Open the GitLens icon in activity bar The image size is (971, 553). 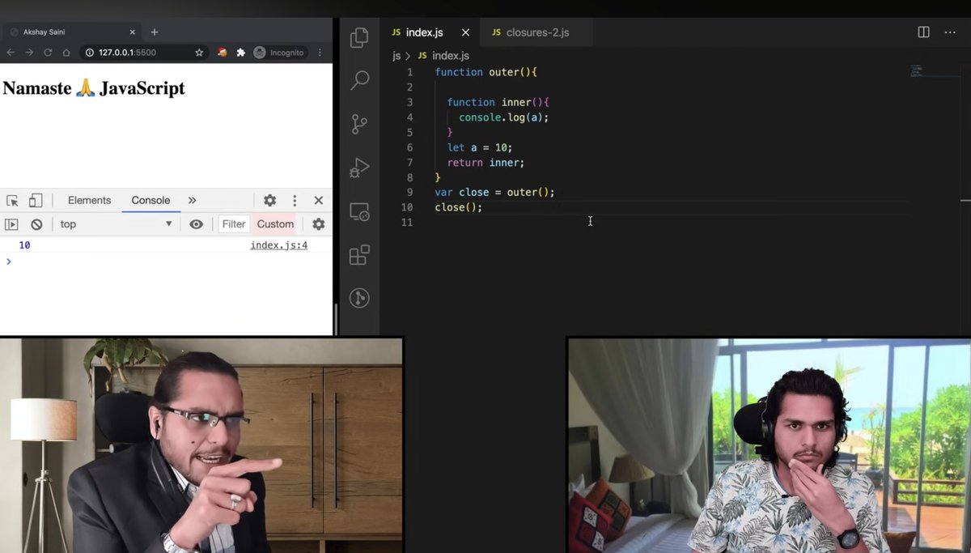pyautogui.click(x=359, y=298)
